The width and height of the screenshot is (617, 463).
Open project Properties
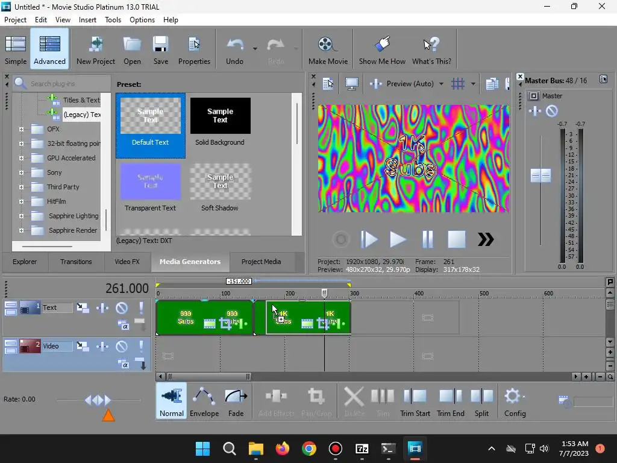click(194, 49)
